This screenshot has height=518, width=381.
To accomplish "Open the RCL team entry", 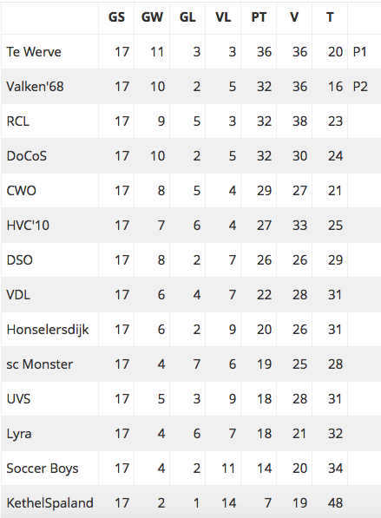I will click(18, 121).
